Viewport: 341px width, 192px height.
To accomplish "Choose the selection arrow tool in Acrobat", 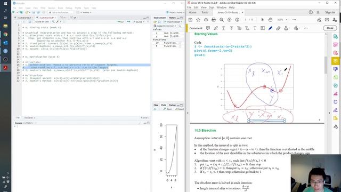I will (x=263, y=20).
